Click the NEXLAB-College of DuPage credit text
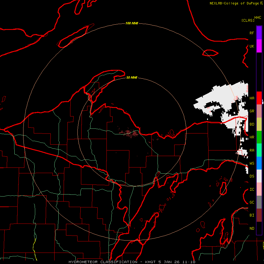 click(234, 3)
